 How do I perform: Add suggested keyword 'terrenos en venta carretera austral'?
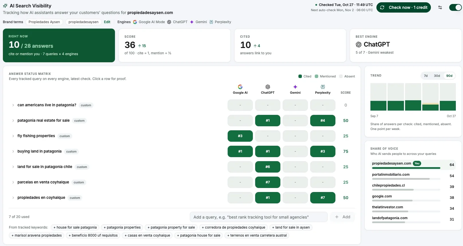(257, 235)
